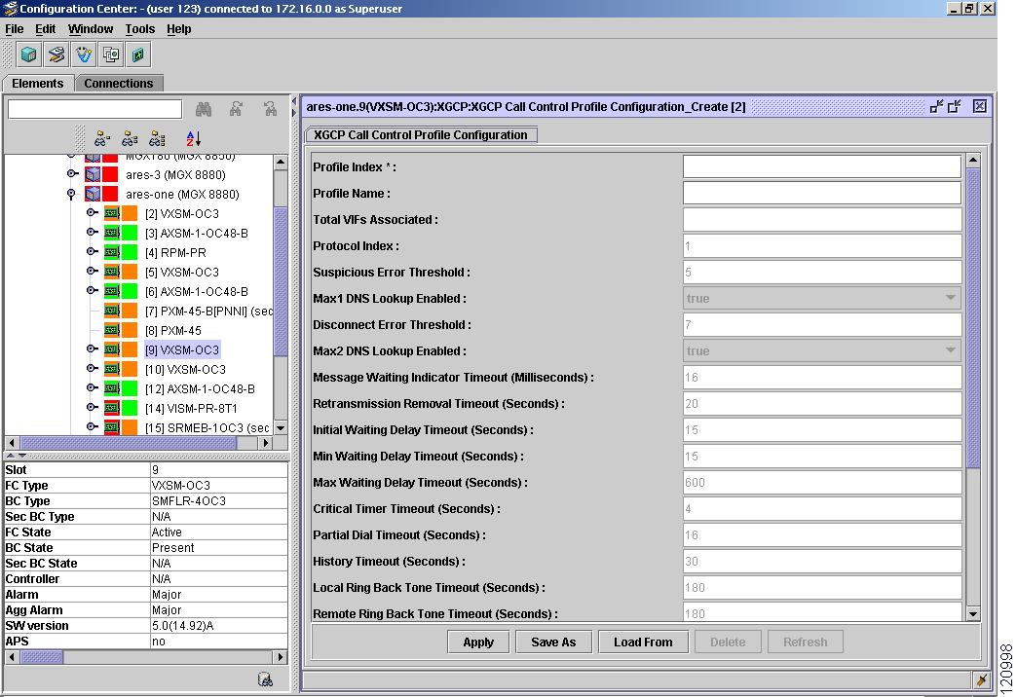1017x697 pixels.
Task: Click the second resize icon in panel title bar
Action: click(954, 106)
